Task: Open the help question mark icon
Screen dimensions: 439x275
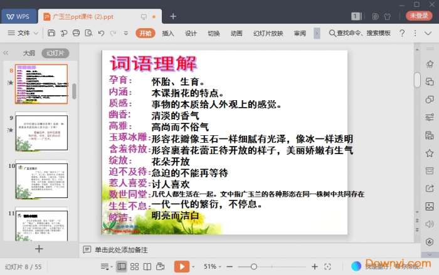Action: tap(402, 33)
